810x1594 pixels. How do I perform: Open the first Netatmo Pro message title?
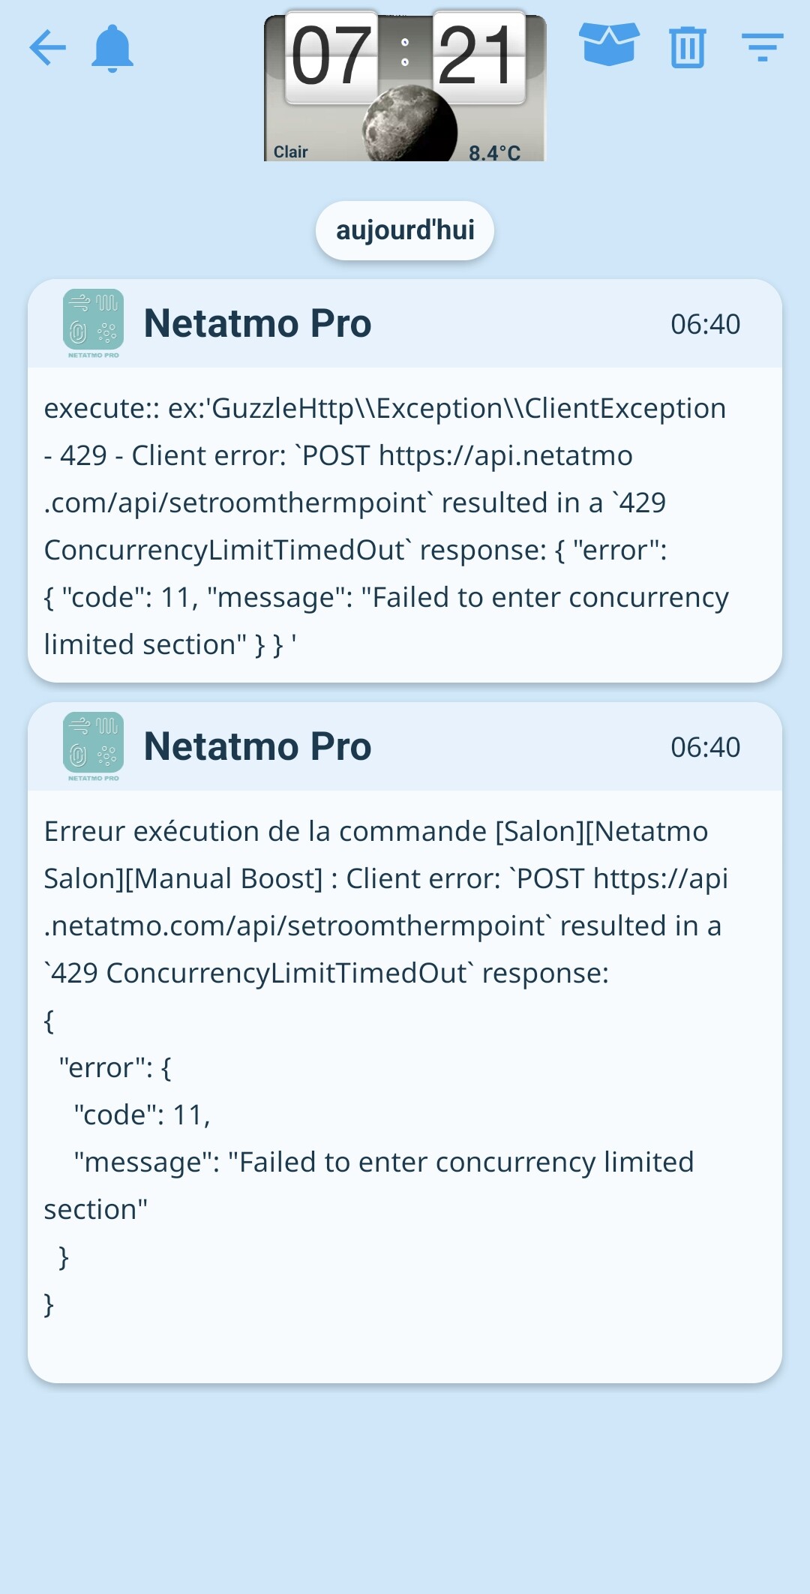click(x=257, y=323)
